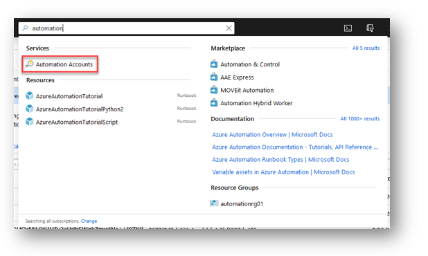Viewport: 428px width, 256px height.
Task: Click the AzureAutomationTutorial runbook cube icon
Action: pos(30,95)
